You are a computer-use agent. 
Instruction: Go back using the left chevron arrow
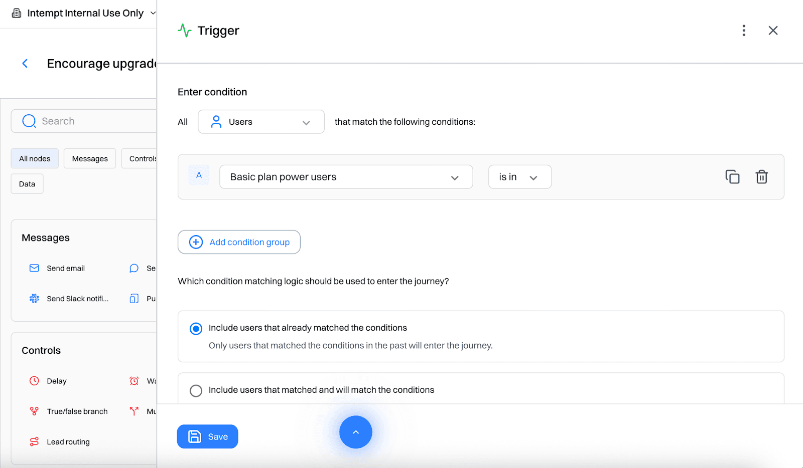pos(25,64)
